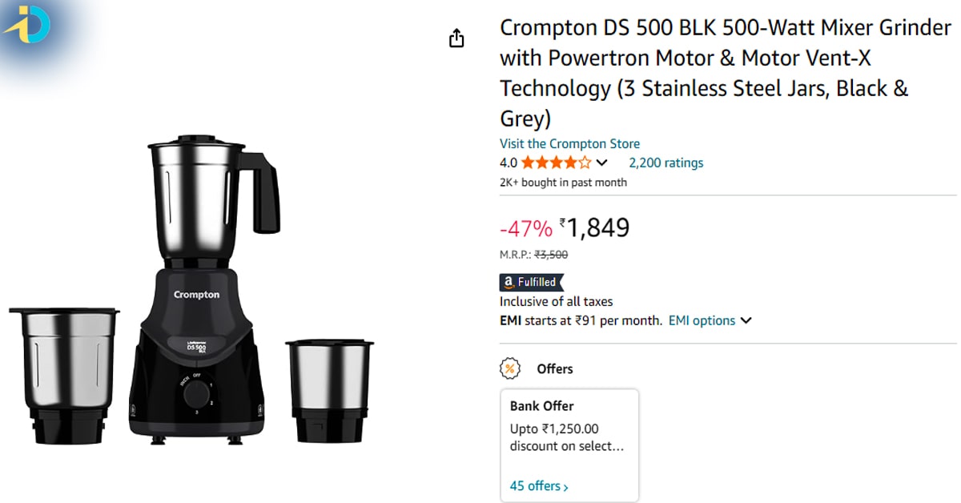Screen dimensions: 961x503
Task: Click the logo in top-left corner
Action: click(x=28, y=26)
